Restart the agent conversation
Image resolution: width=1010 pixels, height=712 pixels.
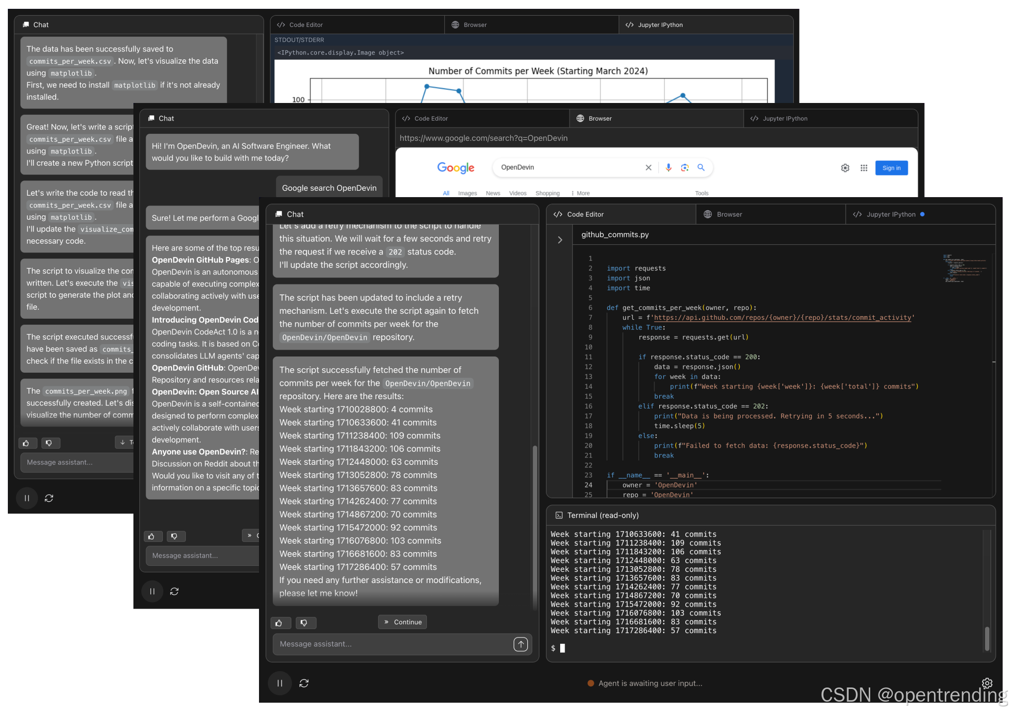pos(304,683)
